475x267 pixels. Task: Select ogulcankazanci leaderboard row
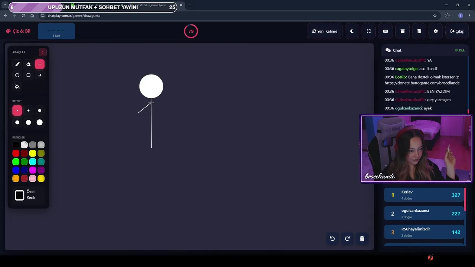[424, 213]
